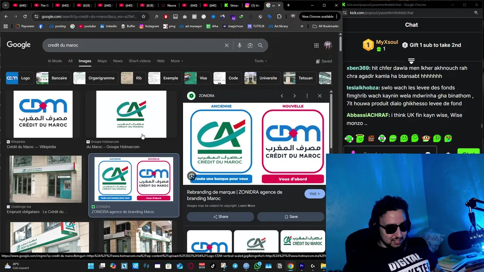Open the New Chrome available menu
This screenshot has height=272, width=484.
tap(320, 17)
